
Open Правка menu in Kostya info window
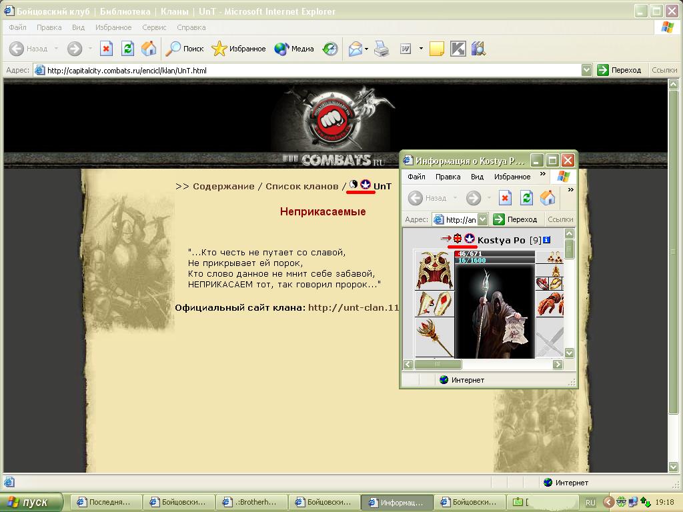pos(448,176)
